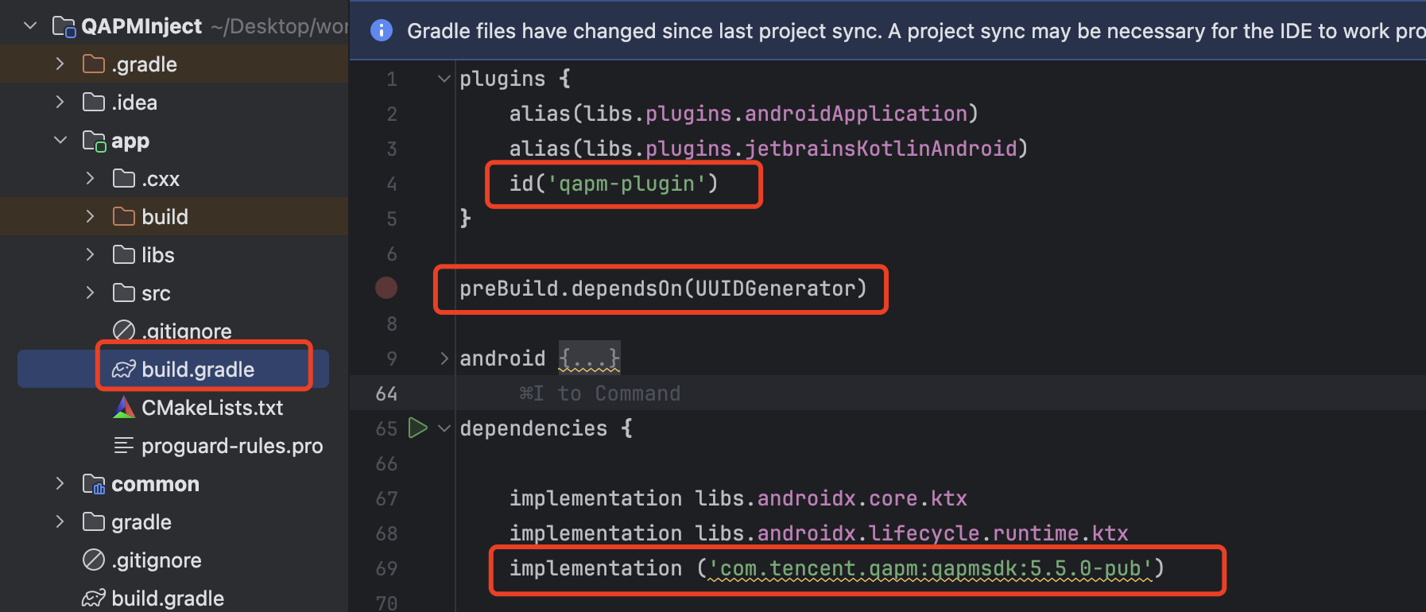Click the CMakeLists.txt CMake triangle icon
The height and width of the screenshot is (612, 1426).
click(x=124, y=407)
